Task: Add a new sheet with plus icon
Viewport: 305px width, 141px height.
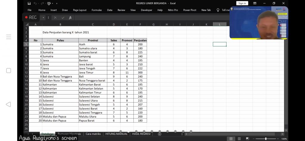Action: 160,134
